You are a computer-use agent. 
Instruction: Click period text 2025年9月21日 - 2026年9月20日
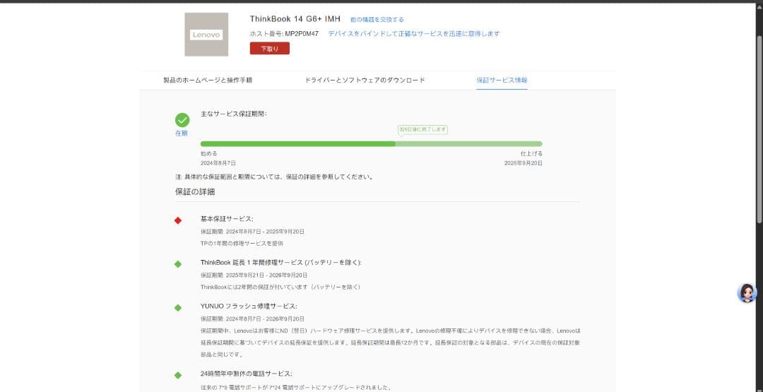(x=266, y=275)
